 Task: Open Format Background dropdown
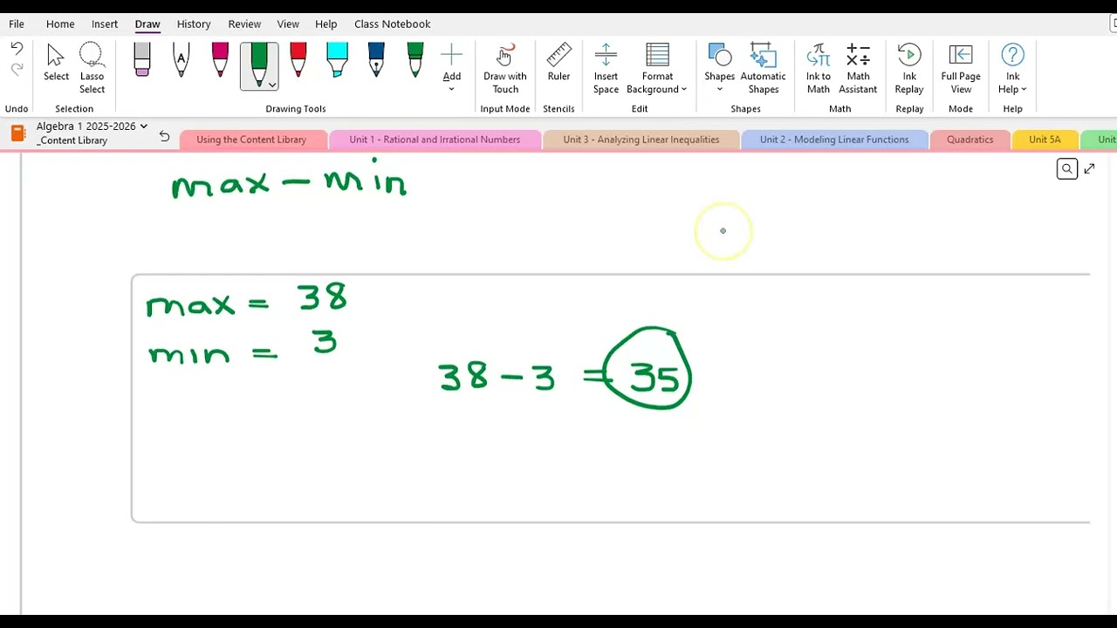pyautogui.click(x=657, y=68)
